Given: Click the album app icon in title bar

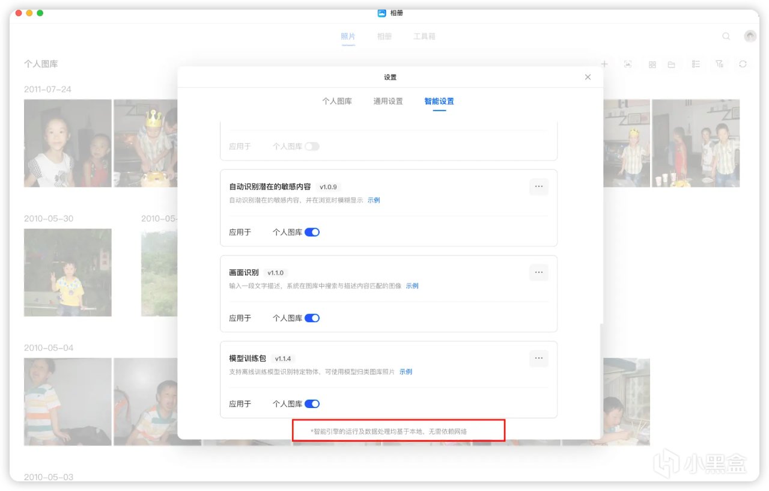Looking at the screenshot, I should (381, 13).
